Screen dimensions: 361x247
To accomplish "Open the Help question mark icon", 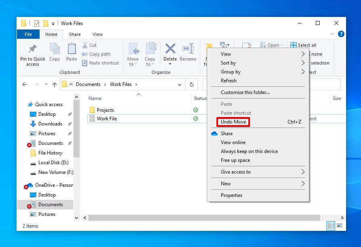I will pyautogui.click(x=341, y=34).
